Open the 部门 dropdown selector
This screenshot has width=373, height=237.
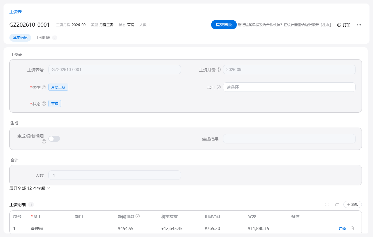pyautogui.click(x=289, y=87)
